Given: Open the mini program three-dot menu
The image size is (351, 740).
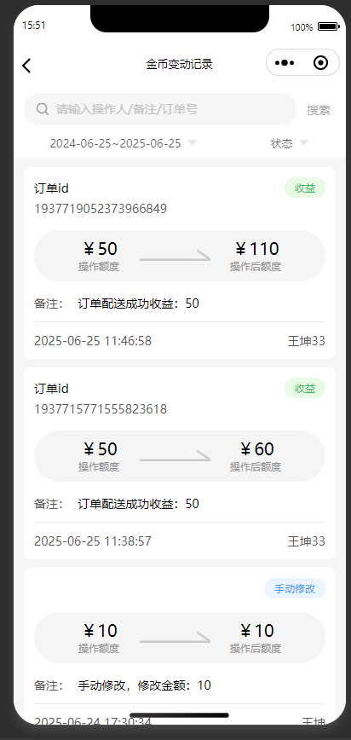Looking at the screenshot, I should [x=285, y=63].
